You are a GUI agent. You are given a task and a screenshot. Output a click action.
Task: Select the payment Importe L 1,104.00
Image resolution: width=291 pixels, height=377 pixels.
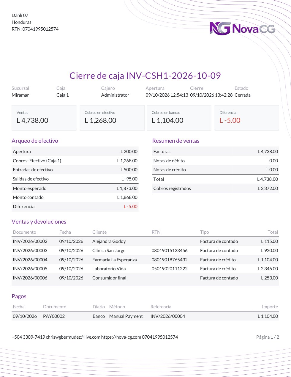pyautogui.click(x=268, y=316)
